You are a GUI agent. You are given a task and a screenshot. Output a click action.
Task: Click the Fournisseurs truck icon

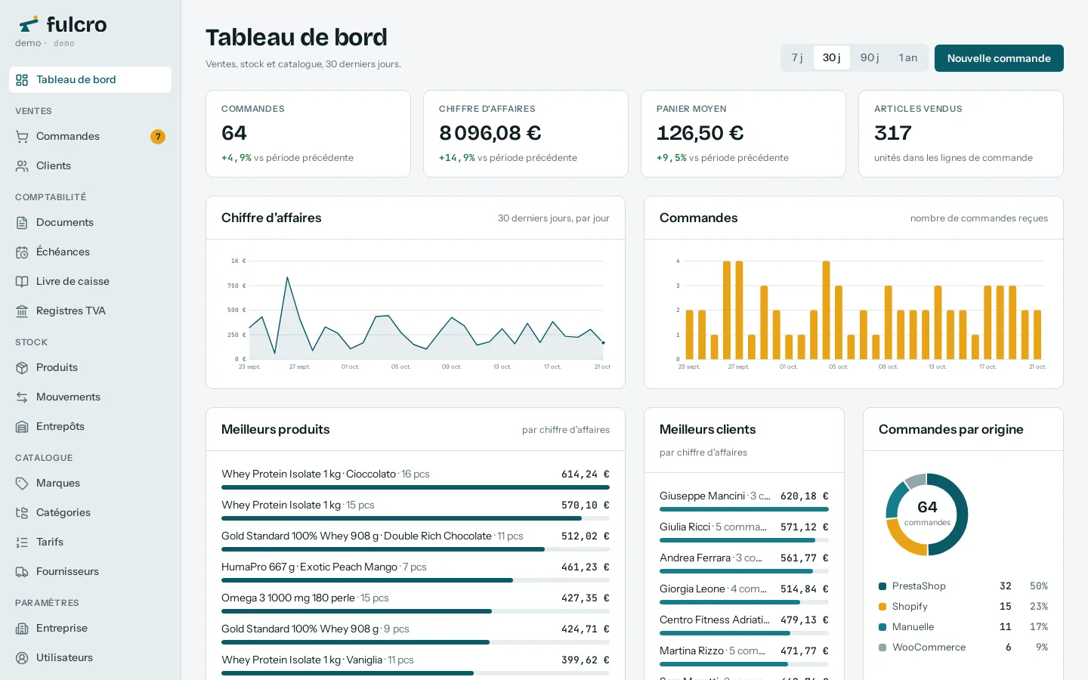click(x=22, y=572)
